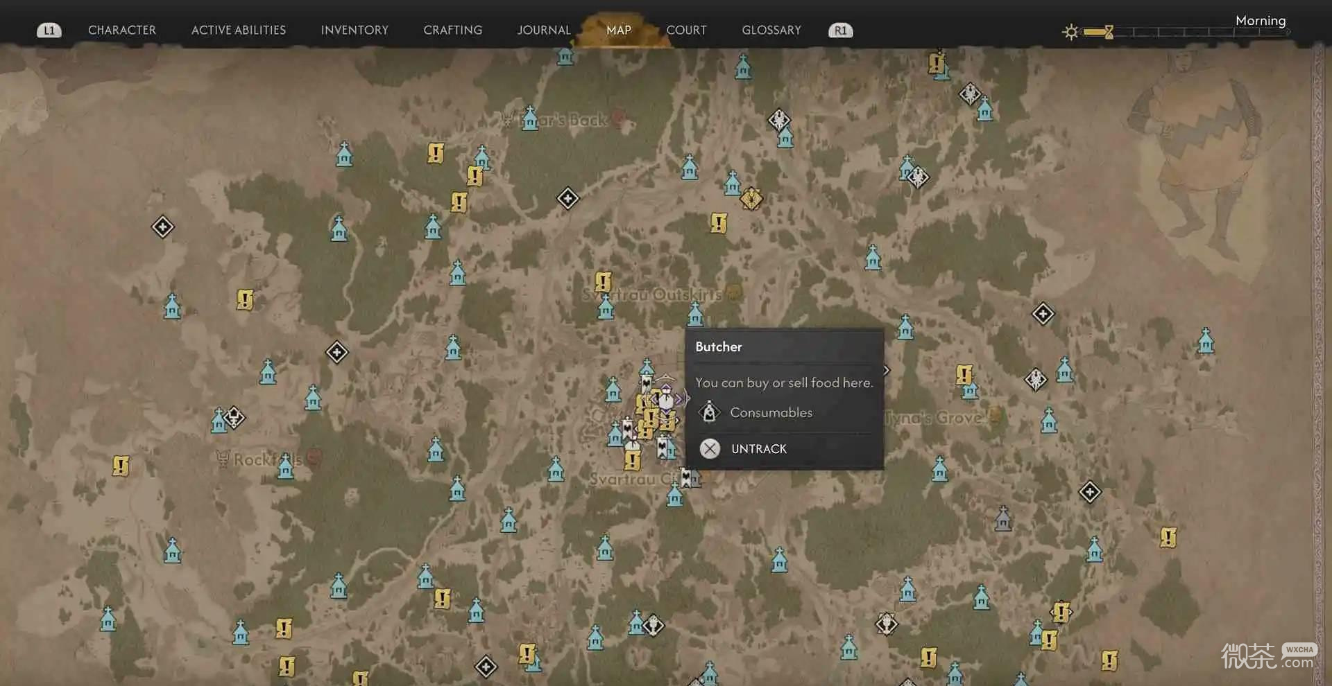
Task: Click the sun icon on the time bar
Action: point(1071,32)
